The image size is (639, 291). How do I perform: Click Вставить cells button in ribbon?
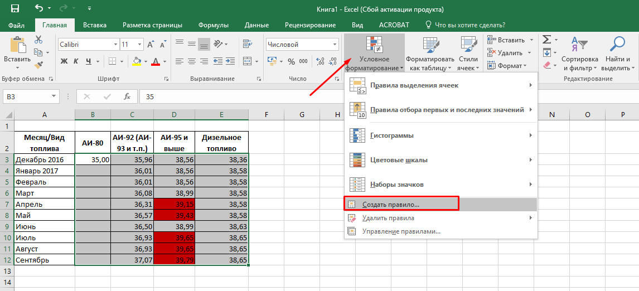(510, 40)
